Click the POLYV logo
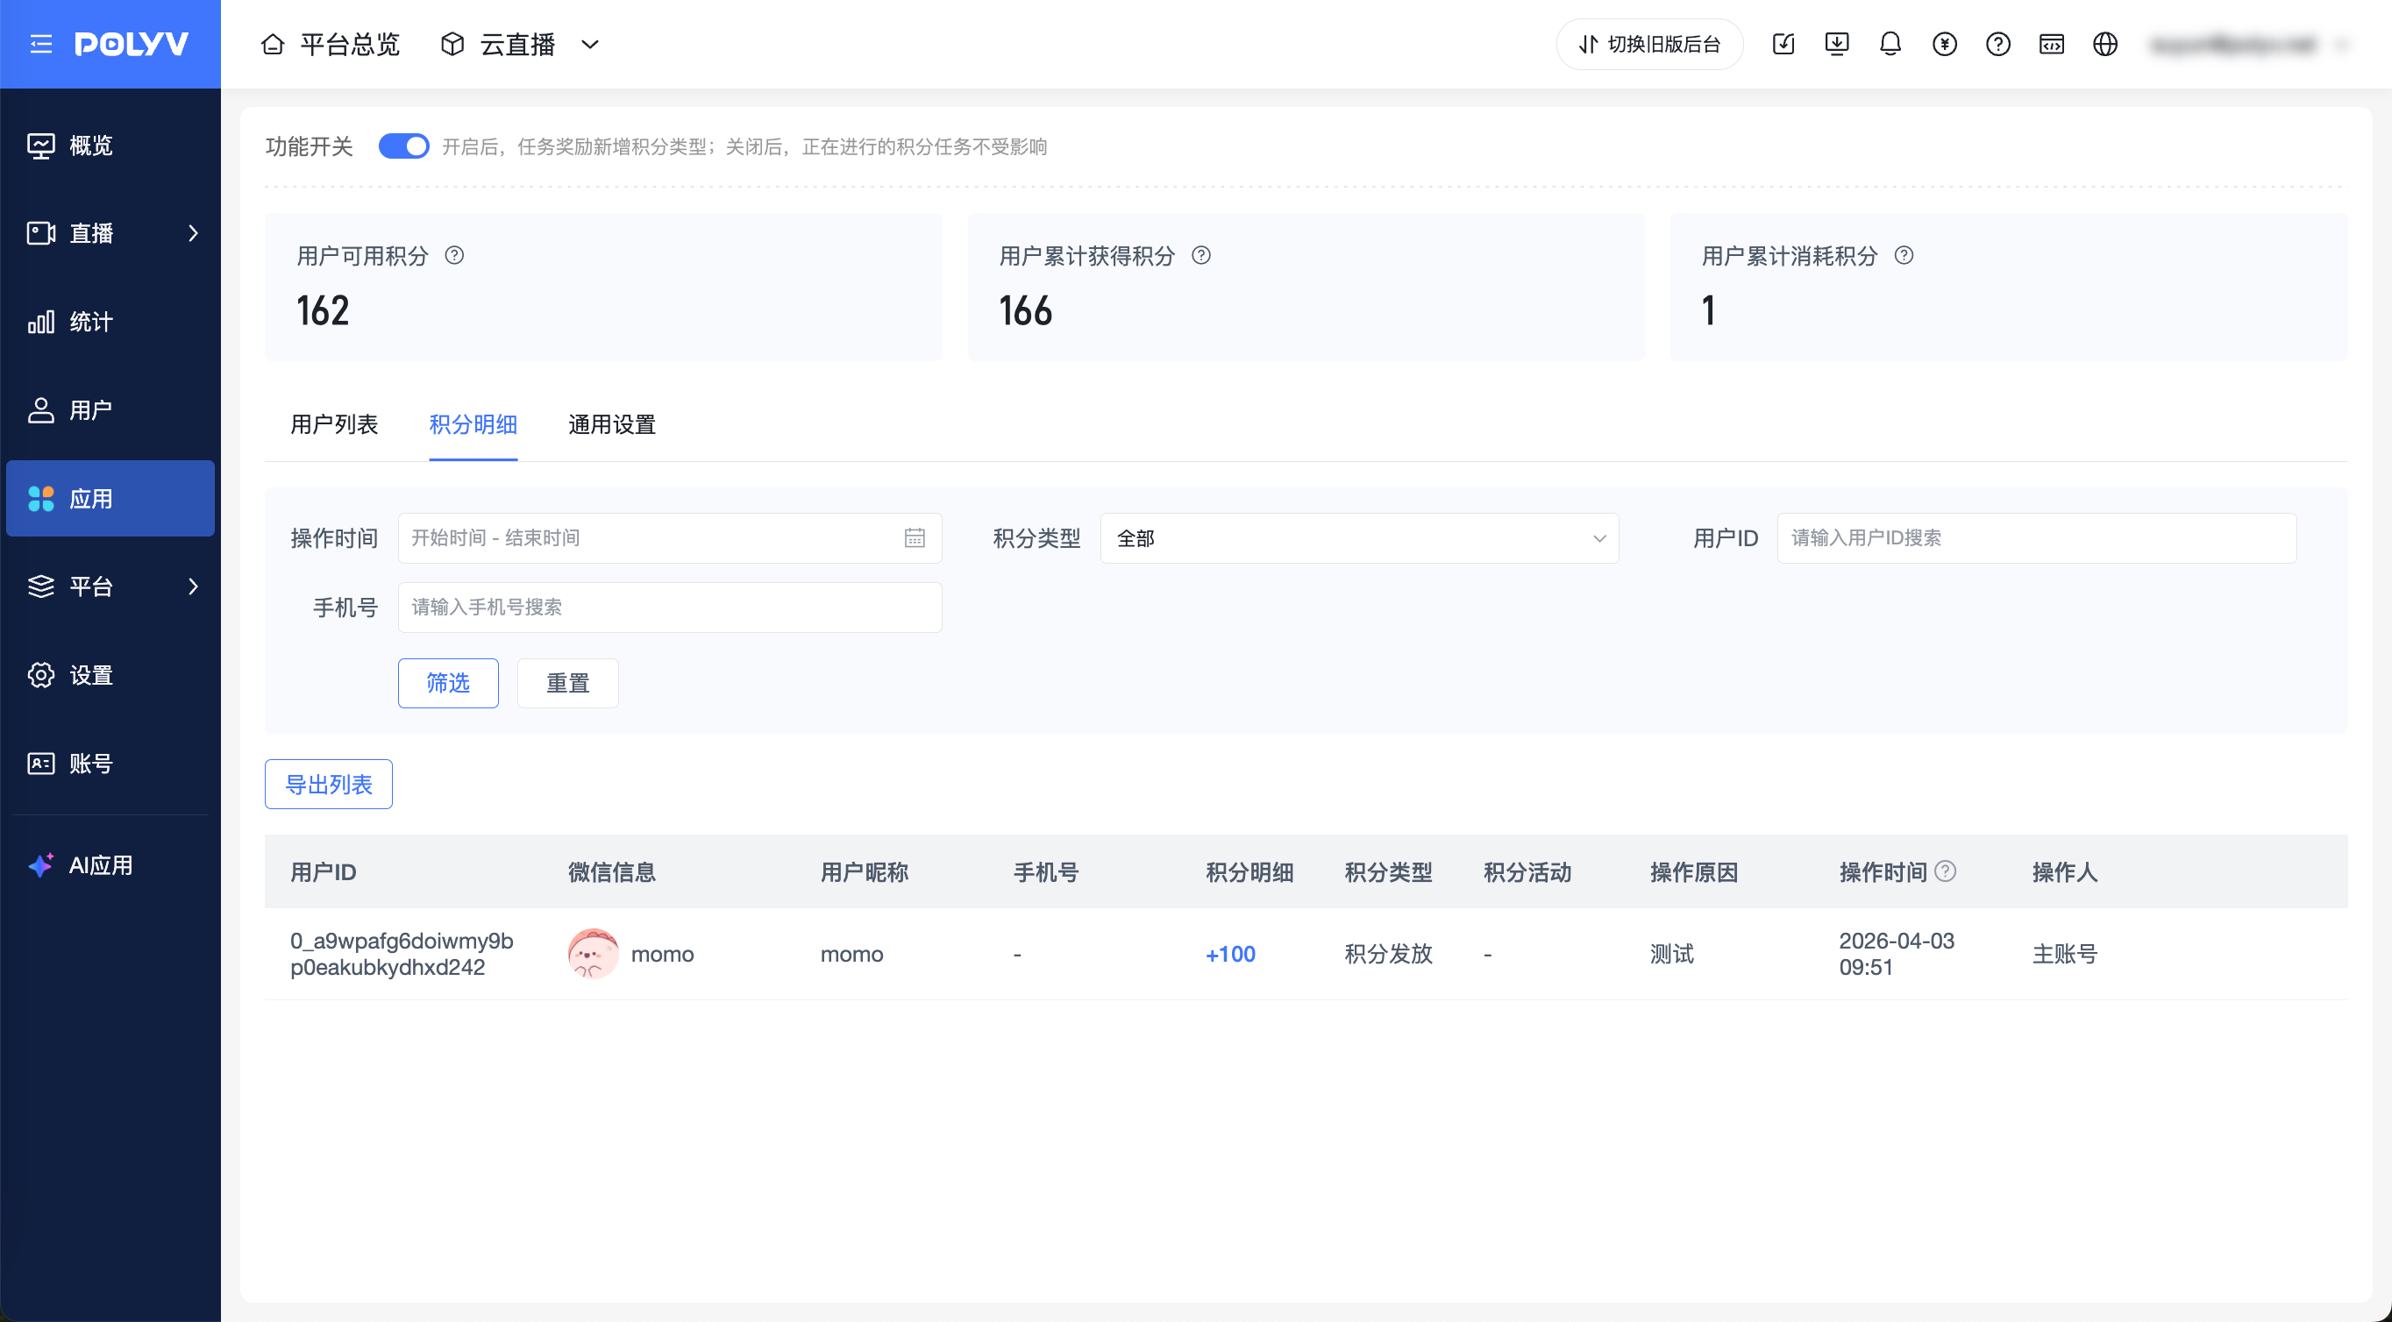 point(132,44)
